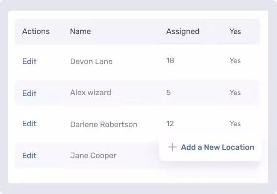Click the Yes column header

coord(235,32)
